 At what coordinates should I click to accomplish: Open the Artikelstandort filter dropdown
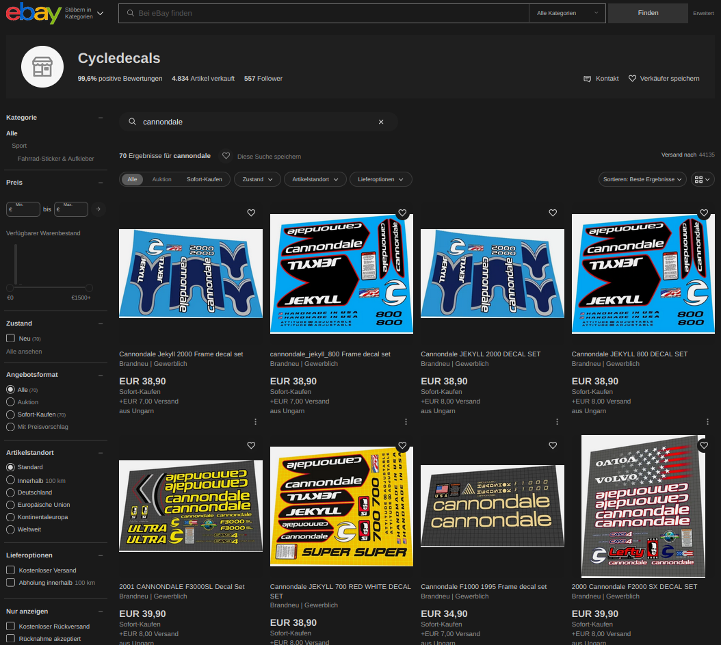tap(315, 179)
